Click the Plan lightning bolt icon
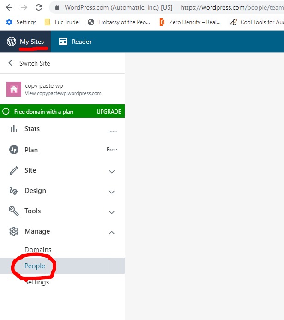The width and height of the screenshot is (284, 320). [x=14, y=150]
